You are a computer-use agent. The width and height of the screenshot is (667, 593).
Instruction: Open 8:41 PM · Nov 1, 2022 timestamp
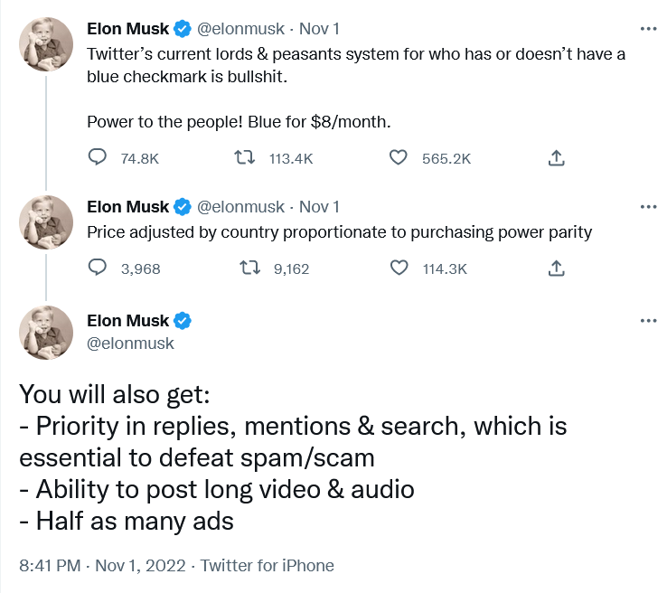[x=102, y=566]
